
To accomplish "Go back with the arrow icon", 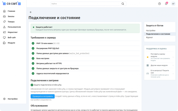I will click(31, 12).
